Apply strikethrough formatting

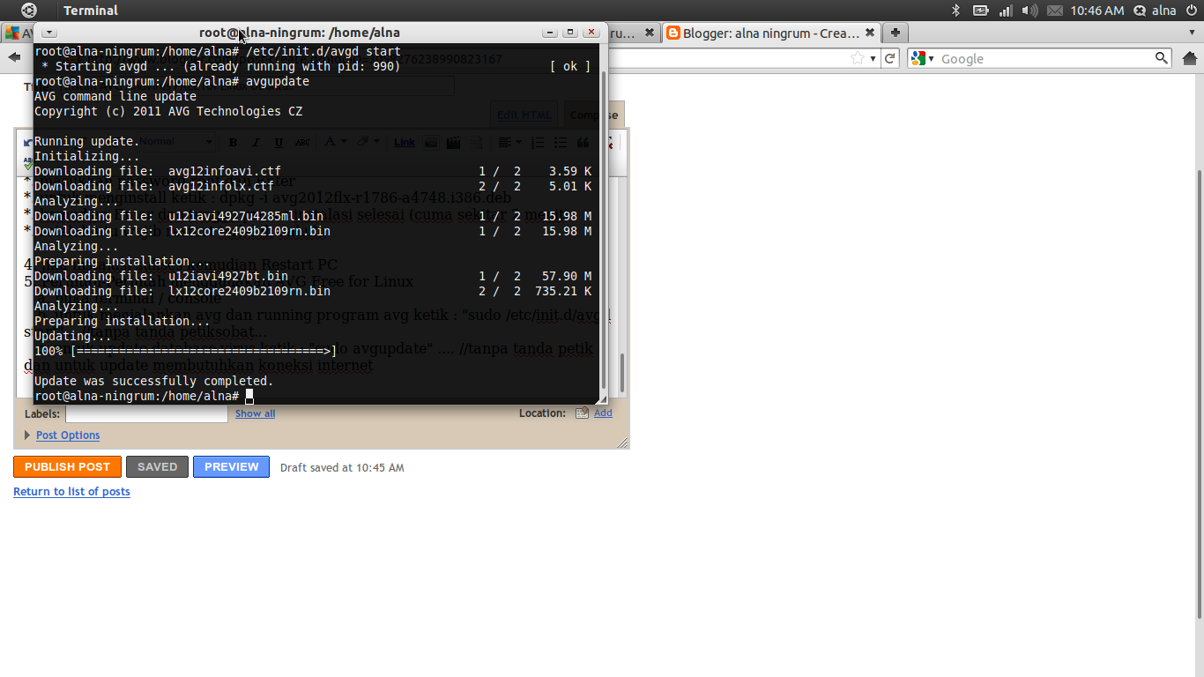(304, 143)
